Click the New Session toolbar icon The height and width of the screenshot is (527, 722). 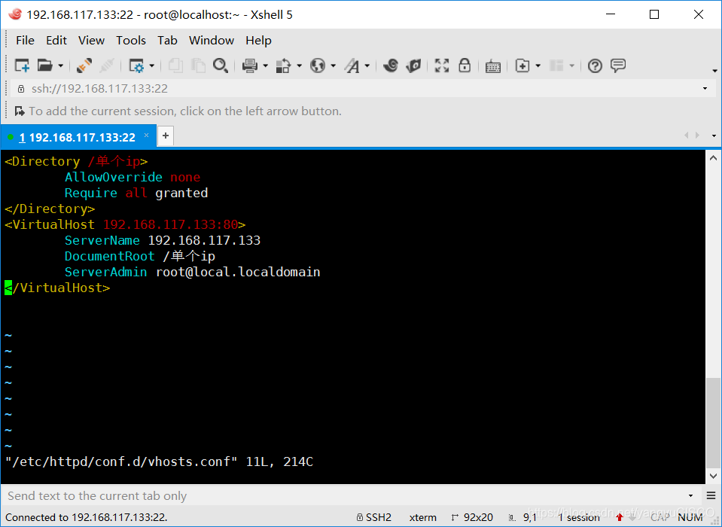coord(22,65)
